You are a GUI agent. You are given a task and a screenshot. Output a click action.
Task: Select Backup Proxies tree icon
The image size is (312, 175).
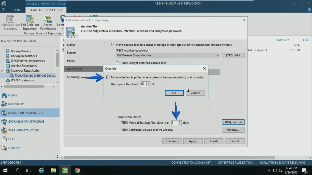(x=8, y=51)
